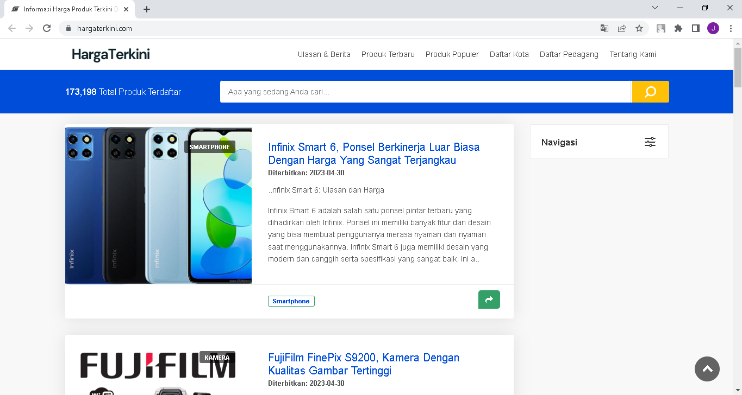The width and height of the screenshot is (742, 395).
Task: Open the Ulasan & Berita menu
Action: [324, 54]
